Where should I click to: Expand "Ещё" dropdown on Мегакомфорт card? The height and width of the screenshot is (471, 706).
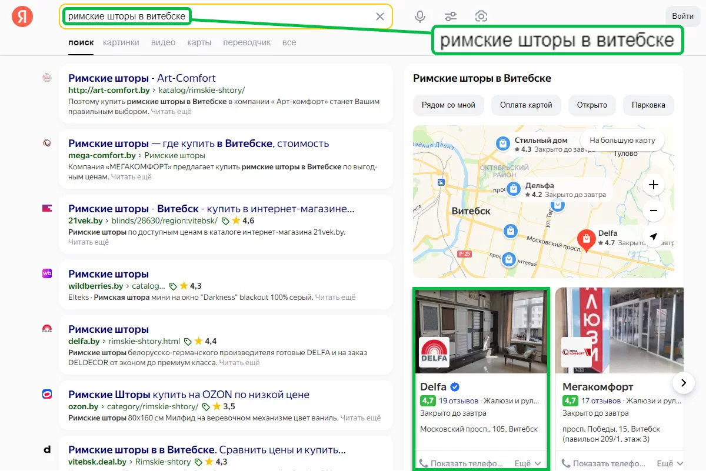[670, 463]
